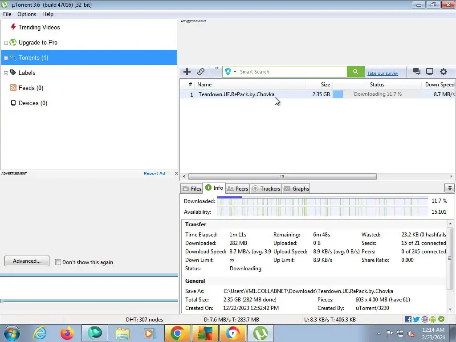Expand the Torrents (1) tree node
Screen dimensions: 456x342
[6, 58]
